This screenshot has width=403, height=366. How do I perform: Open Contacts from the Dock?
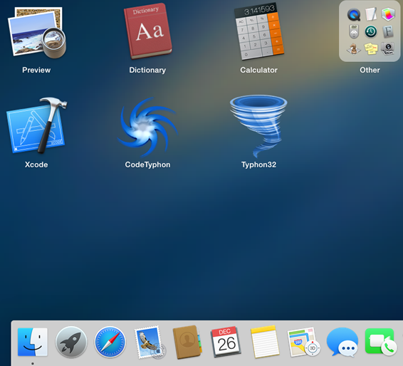click(187, 342)
